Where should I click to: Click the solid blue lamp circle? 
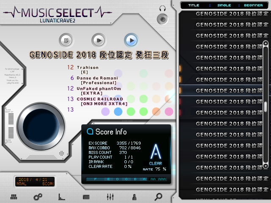118,112
